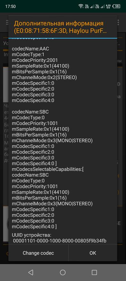Open recent apps with square button
The image size is (126, 281).
(x=94, y=272)
